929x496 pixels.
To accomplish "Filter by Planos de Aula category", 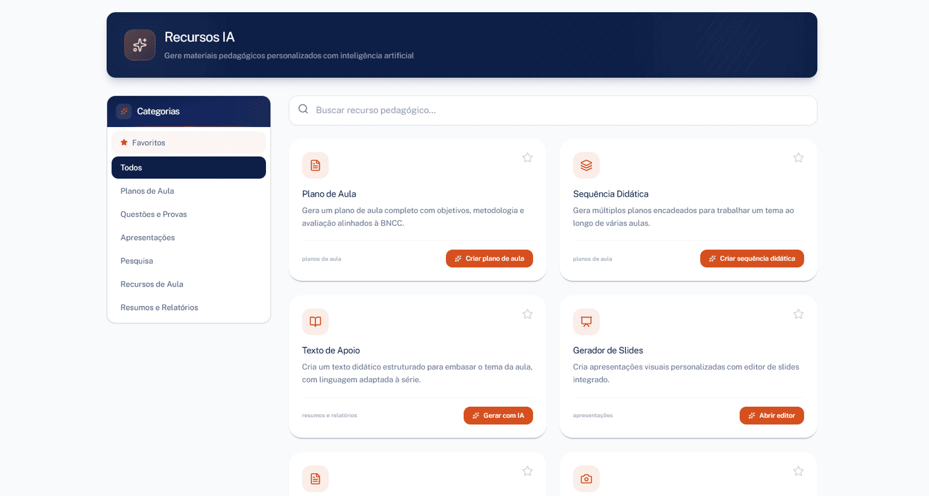I will [x=189, y=191].
